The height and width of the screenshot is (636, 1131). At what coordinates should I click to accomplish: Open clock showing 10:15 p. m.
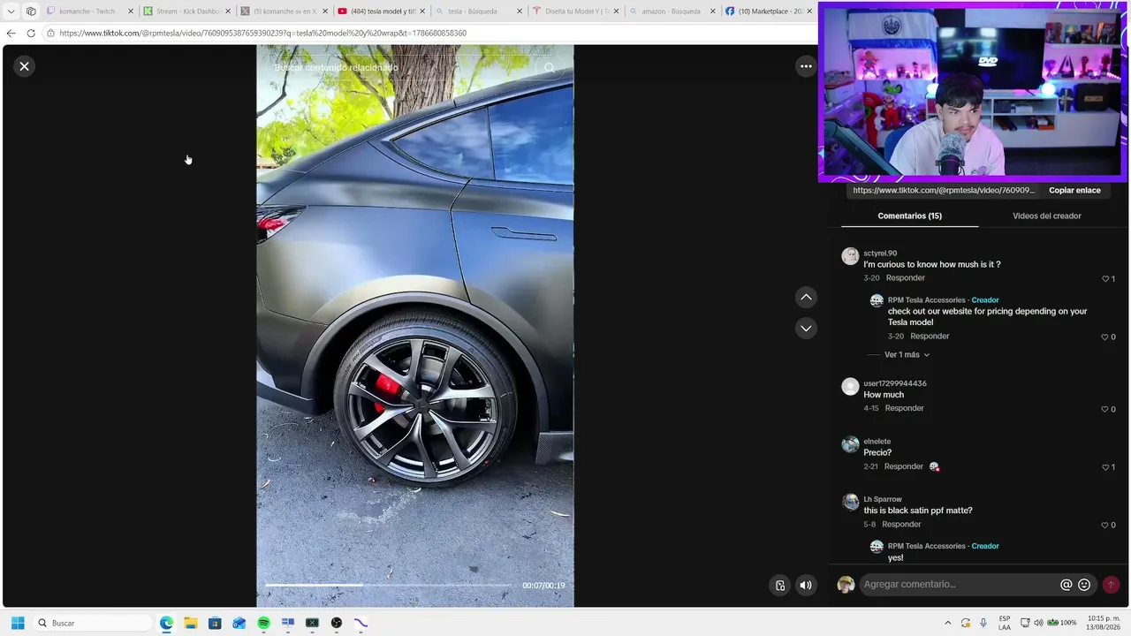[x=1104, y=623]
